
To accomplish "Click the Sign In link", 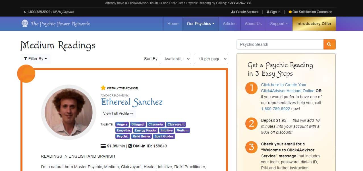I will pos(275,12).
